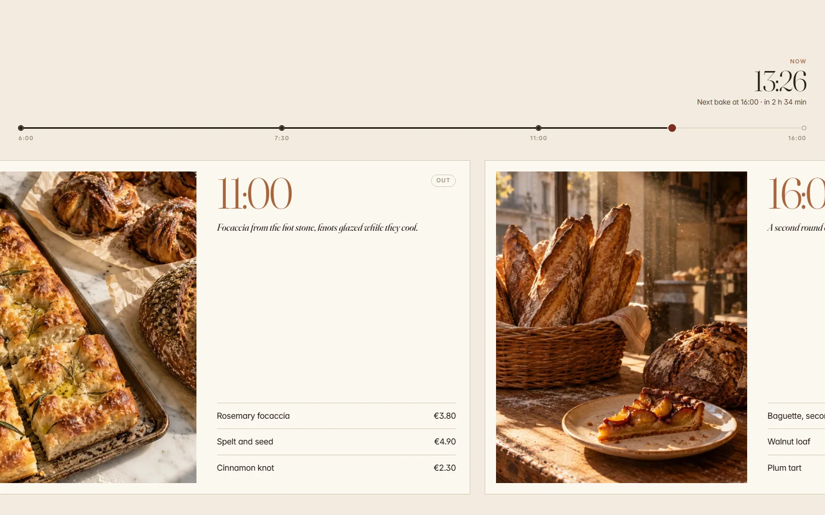
Task: Click the 6:00 timeline dot
Action: point(21,128)
